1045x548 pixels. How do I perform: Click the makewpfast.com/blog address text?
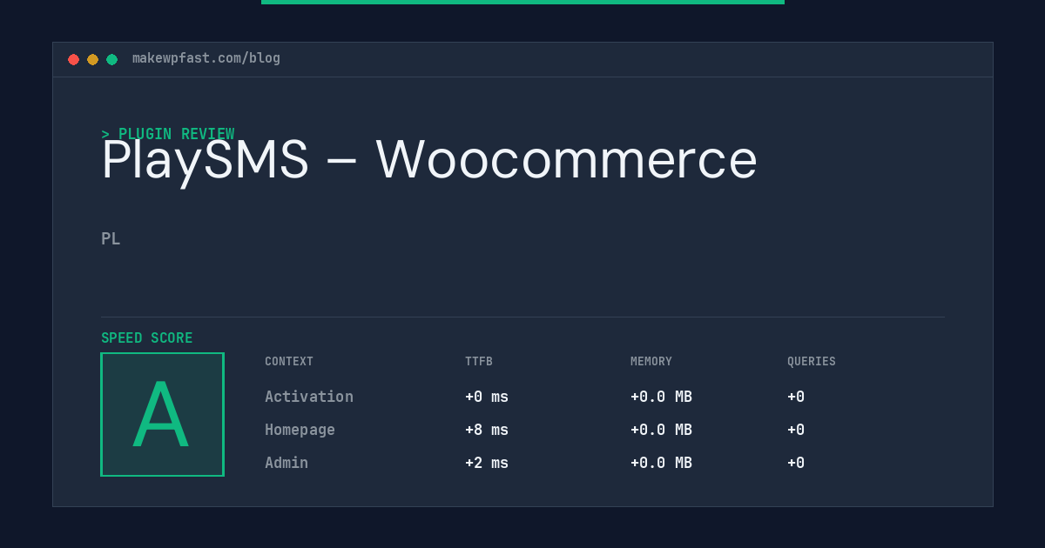[206, 58]
